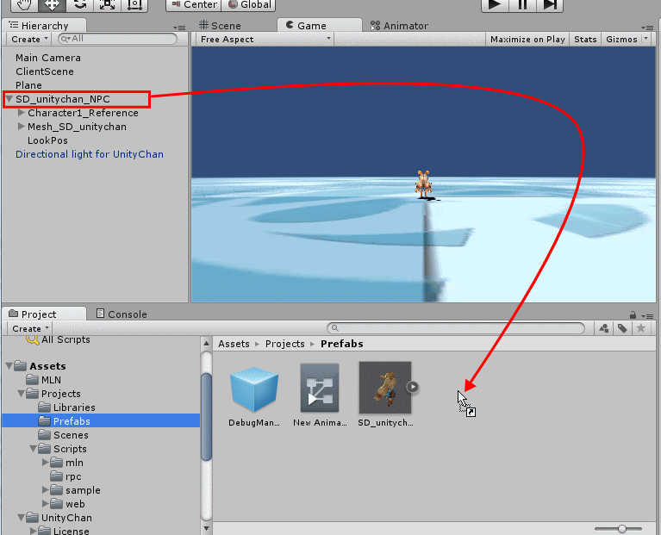Viewport: 661px width, 535px height.
Task: Select Plane object in Hierarchy
Action: [x=28, y=85]
